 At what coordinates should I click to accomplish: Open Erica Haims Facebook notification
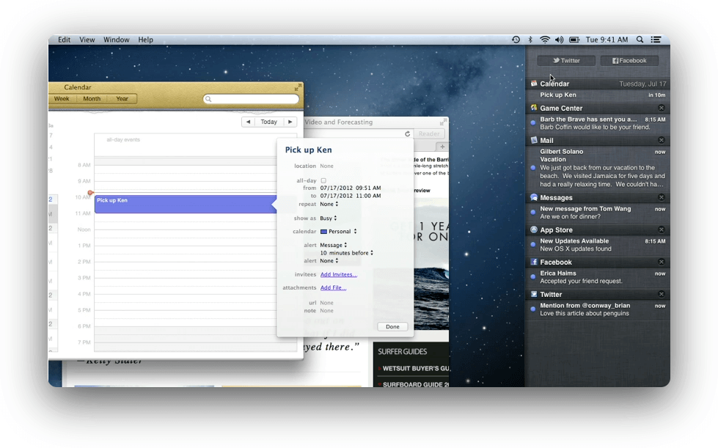coord(597,277)
